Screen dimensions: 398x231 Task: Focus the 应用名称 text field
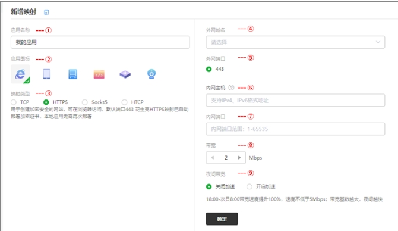pyautogui.click(x=100, y=42)
